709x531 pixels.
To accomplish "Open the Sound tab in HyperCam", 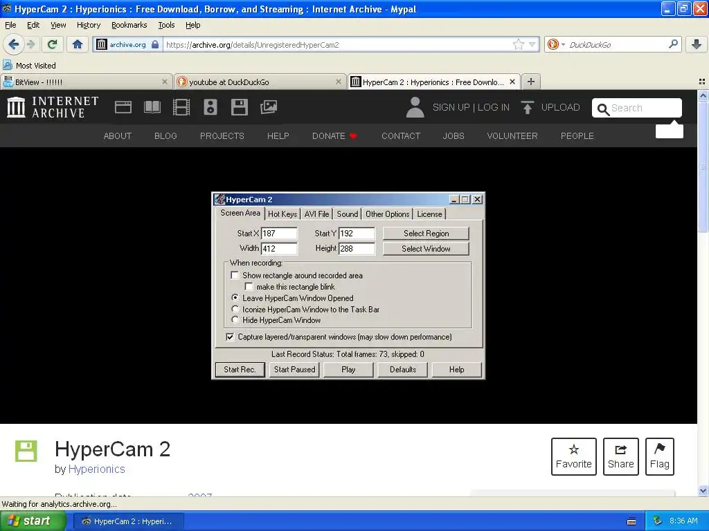I will point(348,214).
